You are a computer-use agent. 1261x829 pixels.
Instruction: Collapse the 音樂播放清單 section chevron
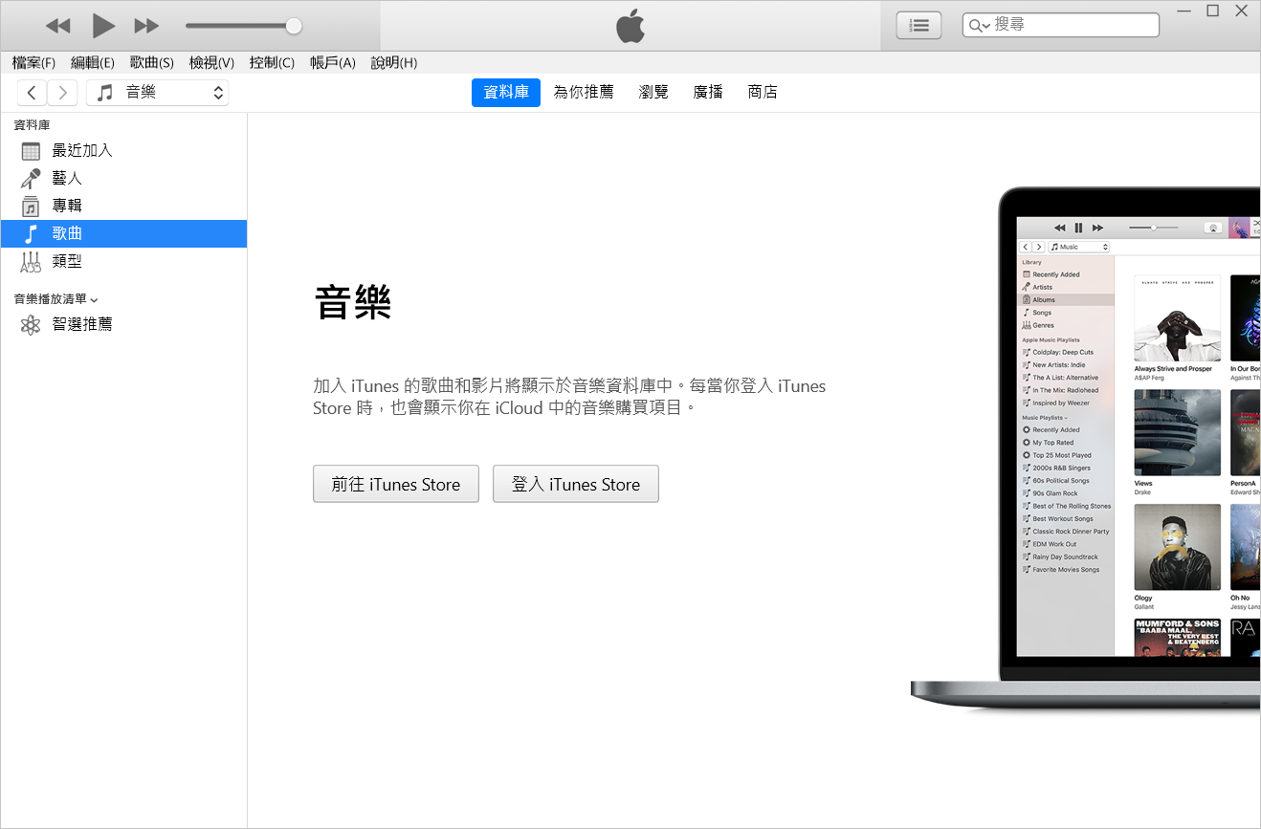tap(94, 300)
